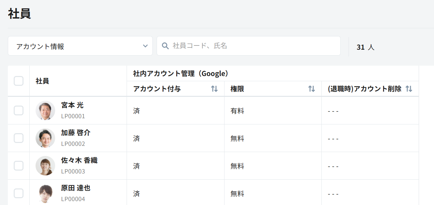Image resolution: width=434 pixels, height=205 pixels.
Task: Click 原田 達也's avatar photo
Action: tap(45, 193)
